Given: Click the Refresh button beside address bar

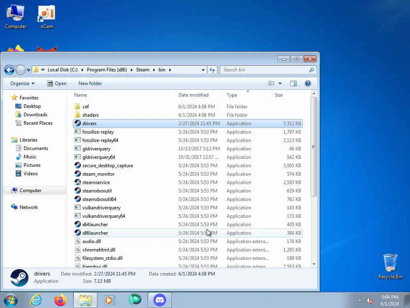Looking at the screenshot, I should (x=212, y=70).
